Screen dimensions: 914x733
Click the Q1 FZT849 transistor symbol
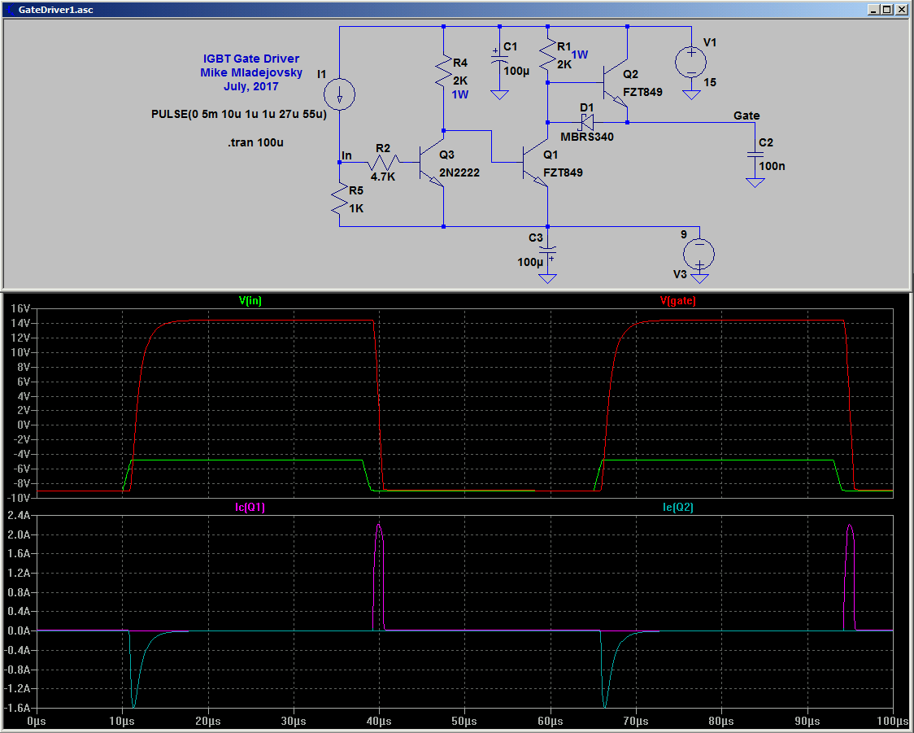click(x=535, y=162)
